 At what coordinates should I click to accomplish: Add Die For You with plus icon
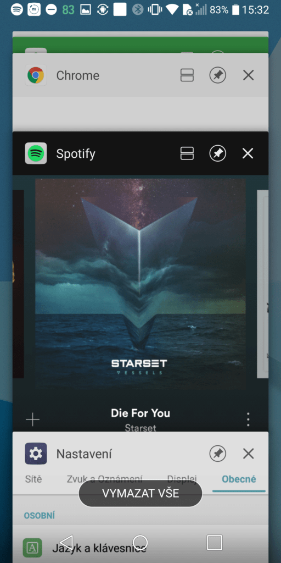pos(32,420)
